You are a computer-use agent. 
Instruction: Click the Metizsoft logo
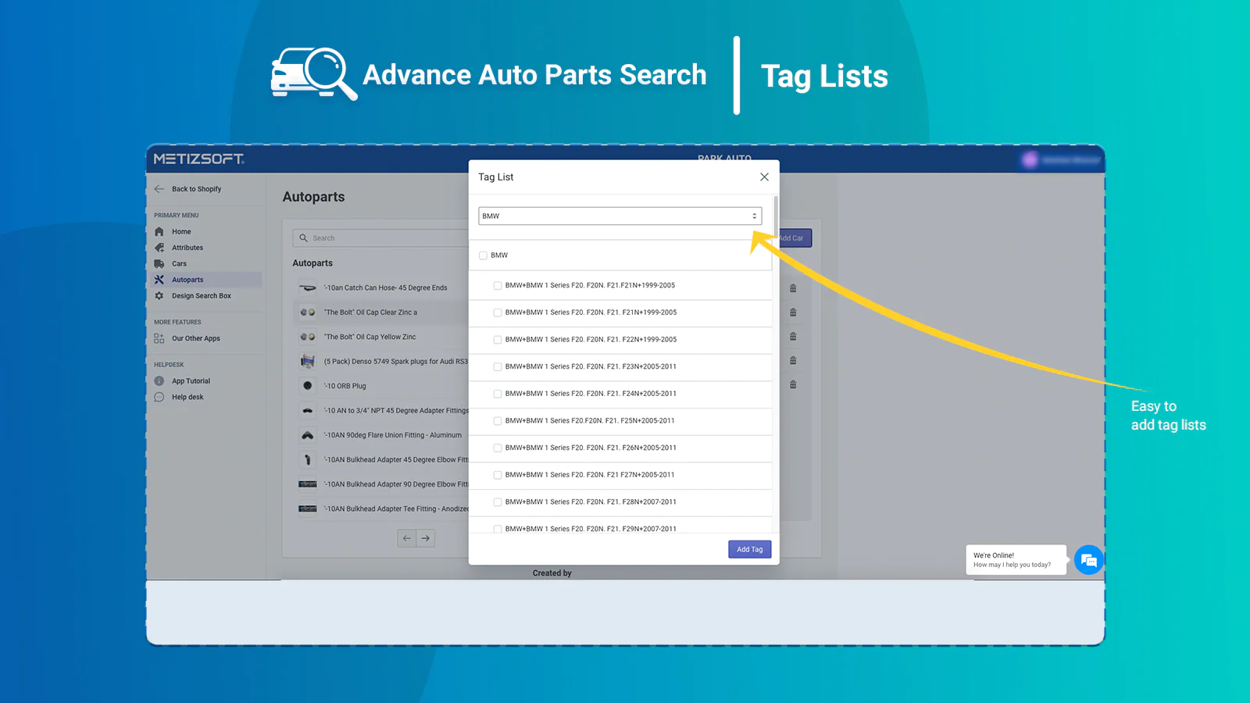click(x=199, y=159)
